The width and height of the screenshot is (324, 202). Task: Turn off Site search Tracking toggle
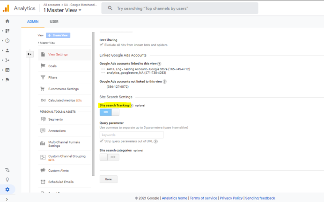coord(110,112)
